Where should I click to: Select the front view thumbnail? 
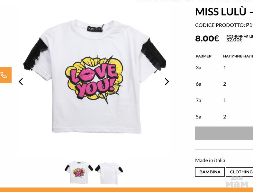pyautogui.click(x=79, y=172)
